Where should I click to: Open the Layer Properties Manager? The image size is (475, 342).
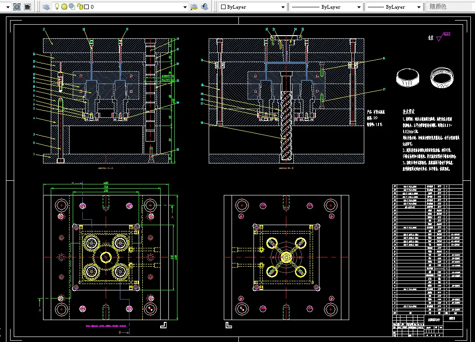click(46, 7)
